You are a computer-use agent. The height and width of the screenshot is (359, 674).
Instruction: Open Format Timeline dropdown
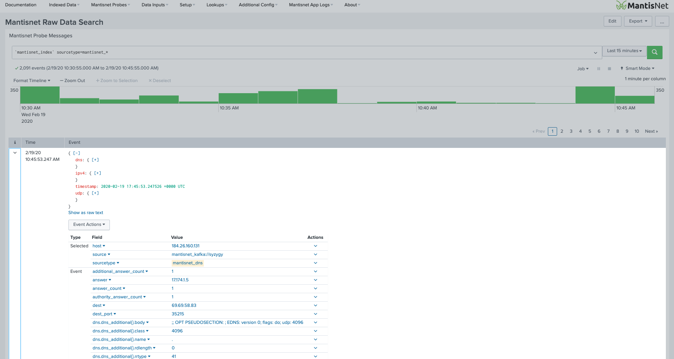tap(32, 81)
